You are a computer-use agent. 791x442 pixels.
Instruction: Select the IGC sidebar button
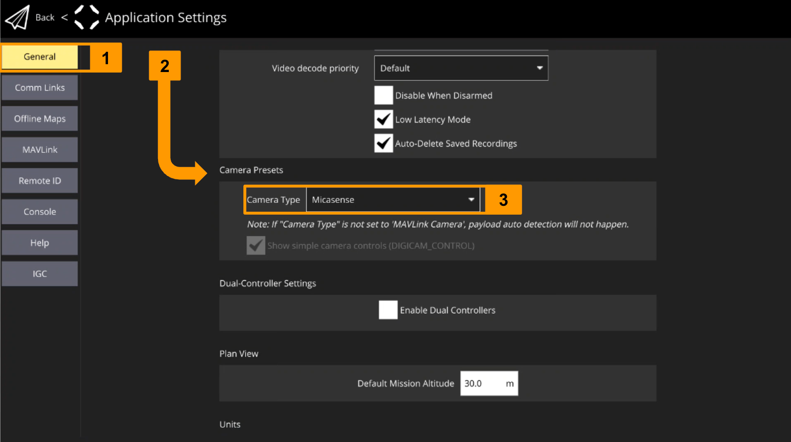tap(40, 273)
